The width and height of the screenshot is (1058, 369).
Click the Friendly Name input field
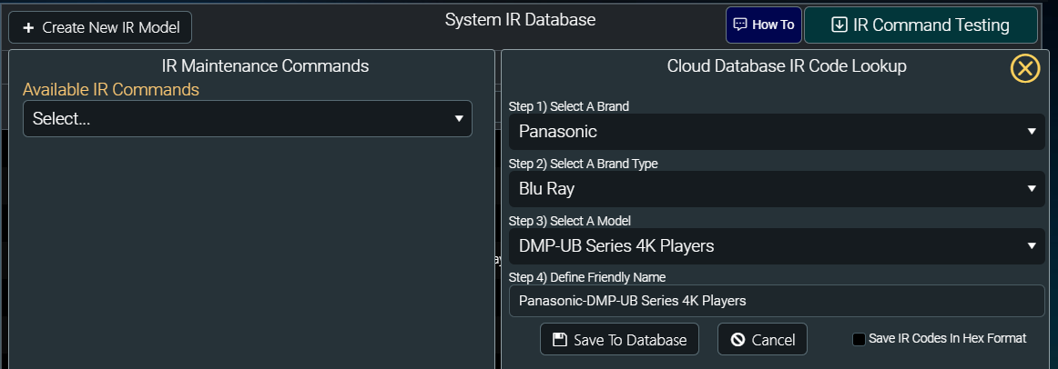777,300
